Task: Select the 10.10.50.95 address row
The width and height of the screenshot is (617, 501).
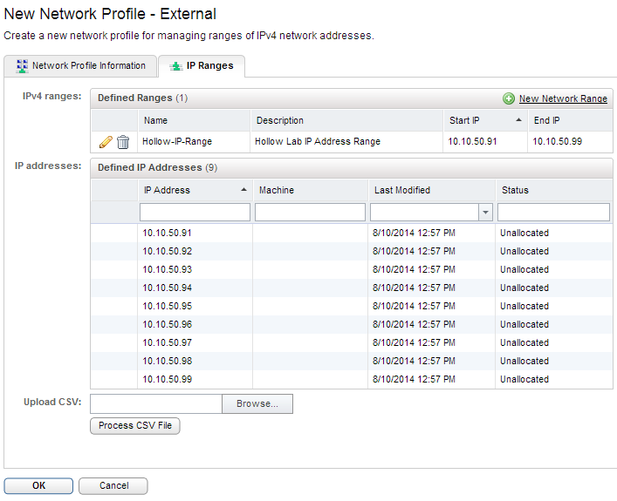Action: coord(168,307)
